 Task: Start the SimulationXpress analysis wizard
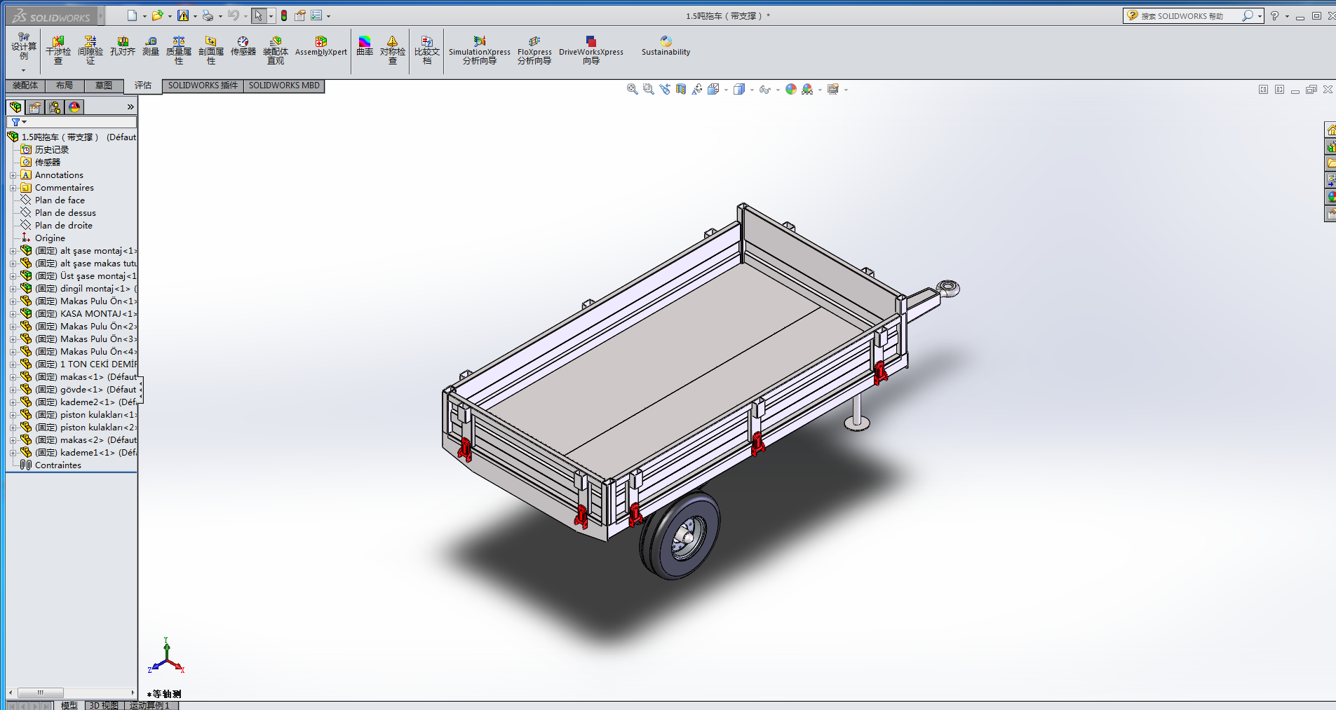[x=480, y=50]
